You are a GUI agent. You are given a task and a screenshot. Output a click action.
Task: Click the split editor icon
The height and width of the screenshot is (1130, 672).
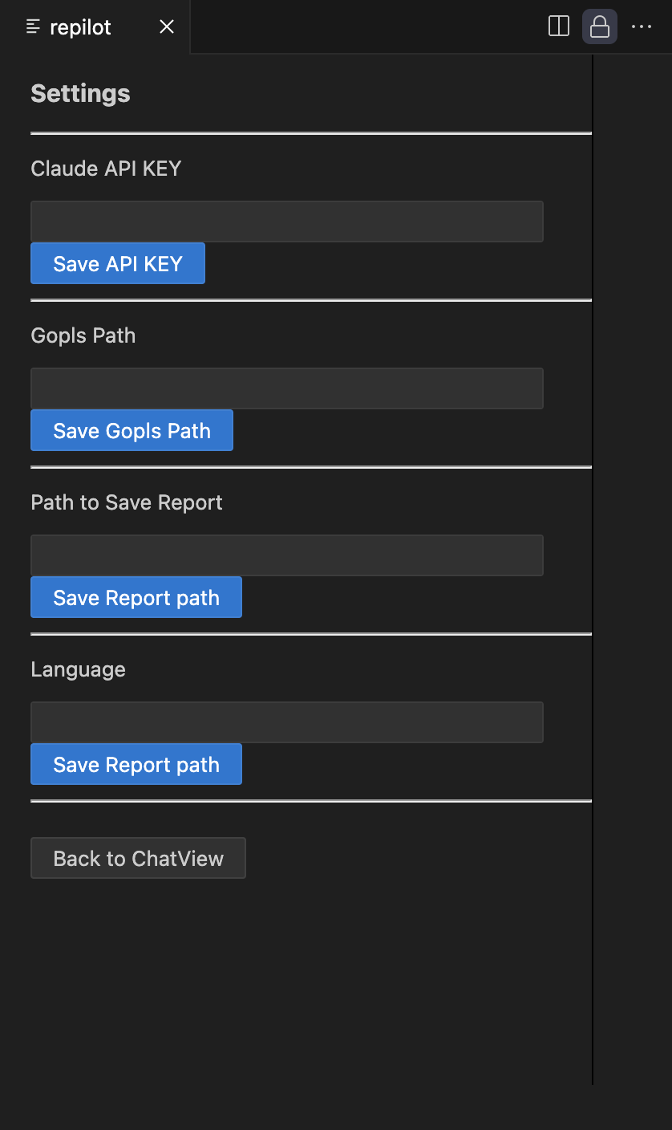tap(558, 26)
